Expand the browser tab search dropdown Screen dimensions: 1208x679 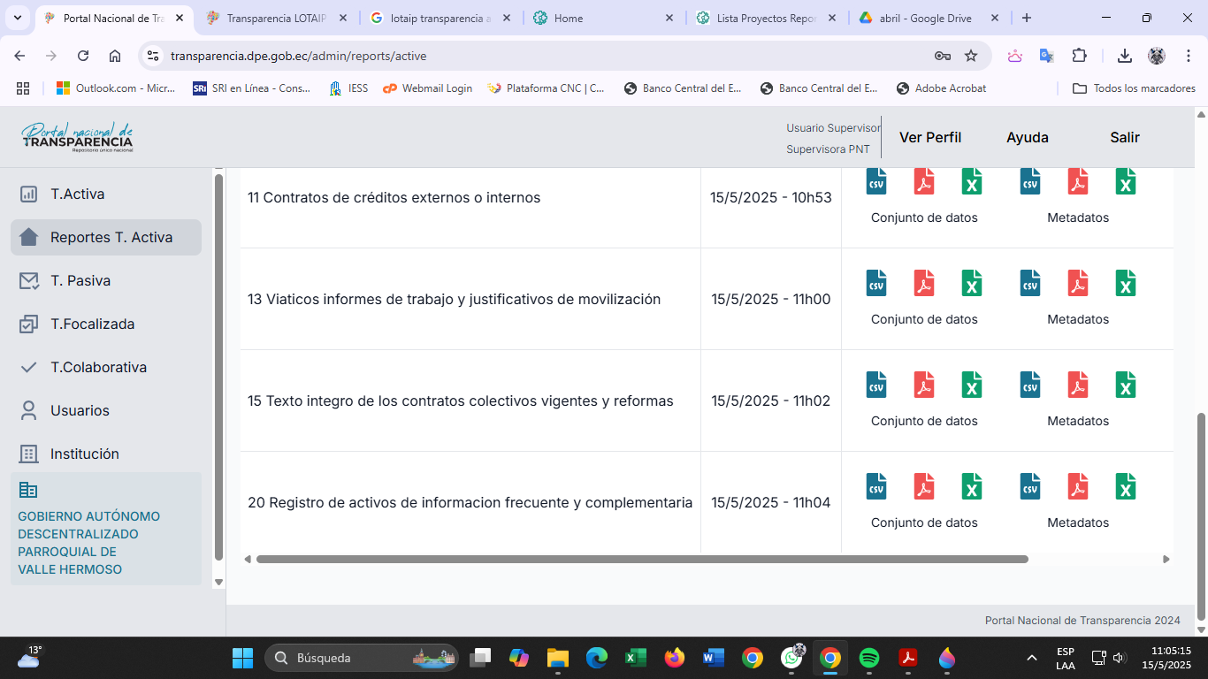tap(17, 18)
